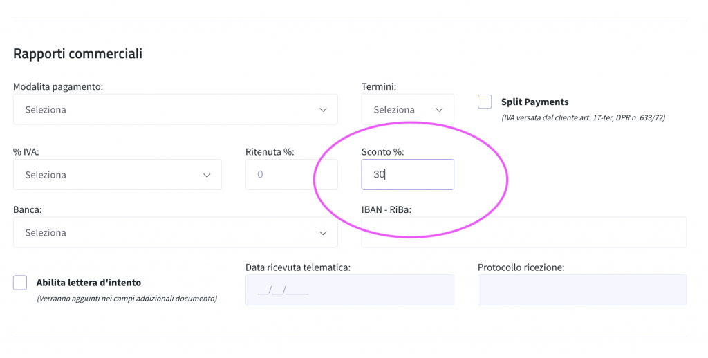Image resolution: width=708 pixels, height=358 pixels.
Task: Focus the Ritenuta % input field
Action: (291, 175)
